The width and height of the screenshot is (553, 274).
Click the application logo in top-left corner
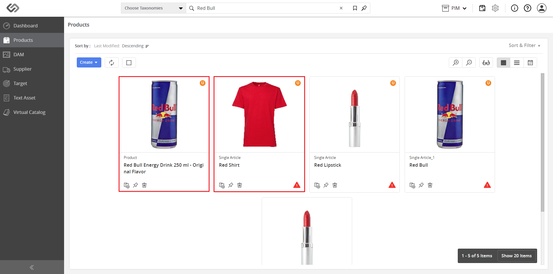[13, 8]
